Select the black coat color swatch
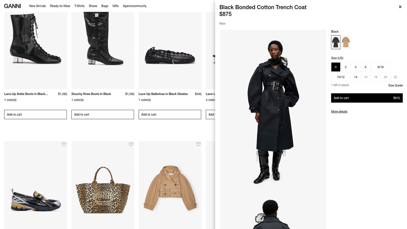 [336, 42]
